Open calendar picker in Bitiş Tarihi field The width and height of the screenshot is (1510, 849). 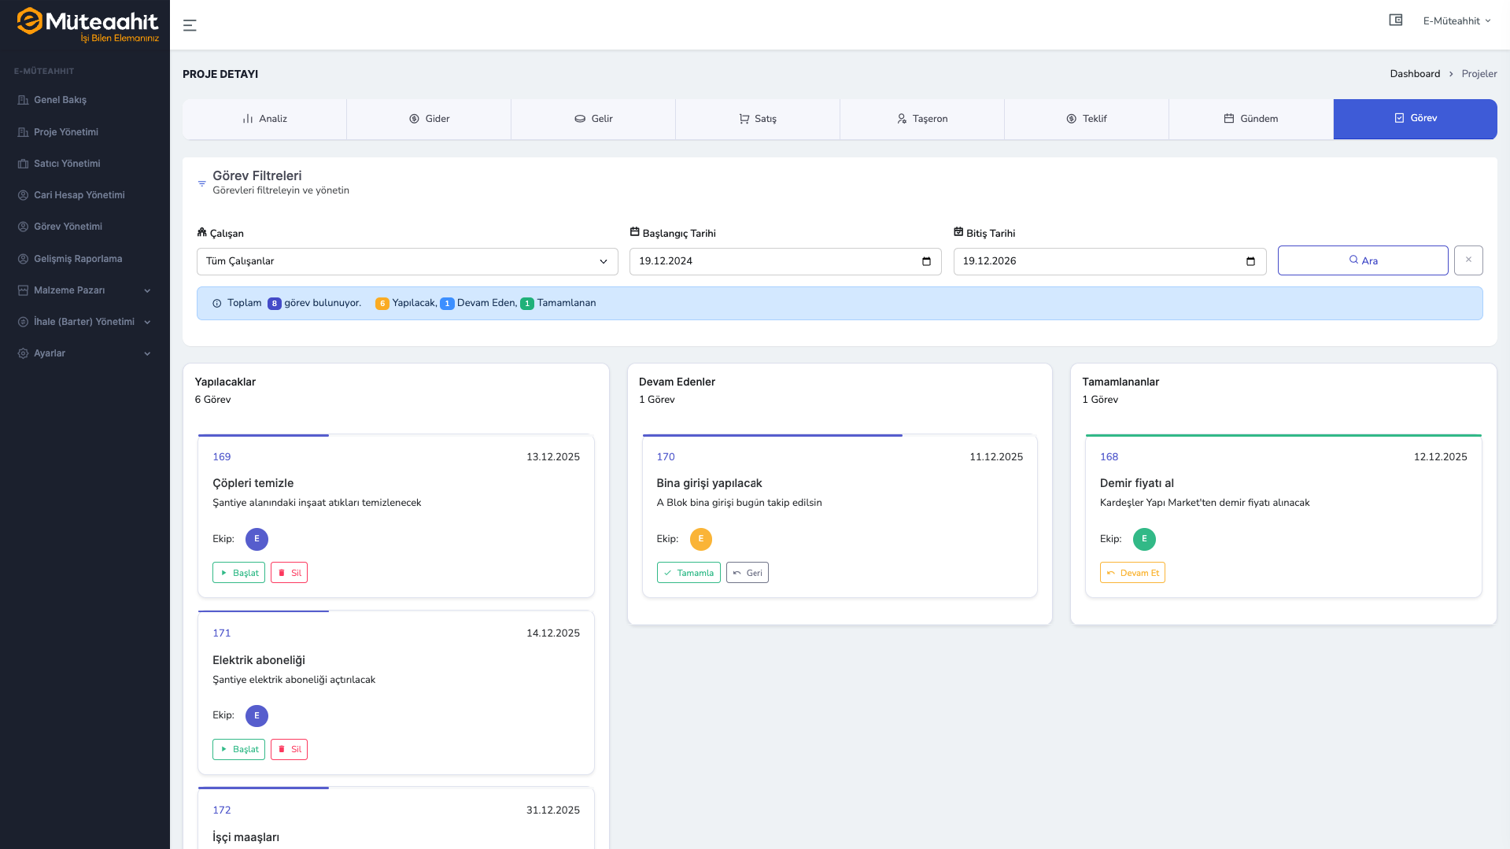[1250, 261]
